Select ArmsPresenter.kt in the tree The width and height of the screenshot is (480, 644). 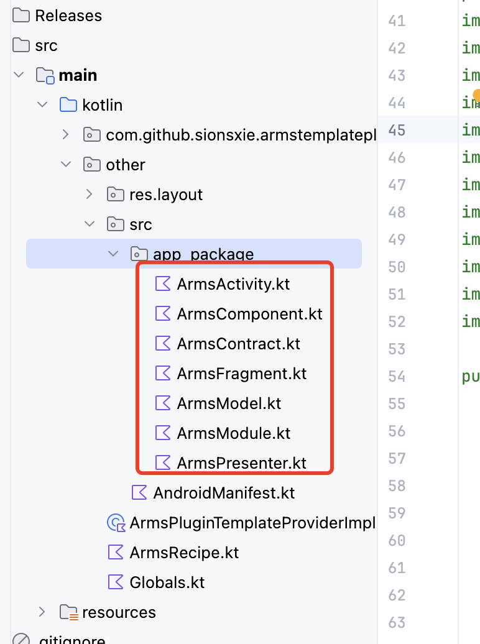click(241, 463)
